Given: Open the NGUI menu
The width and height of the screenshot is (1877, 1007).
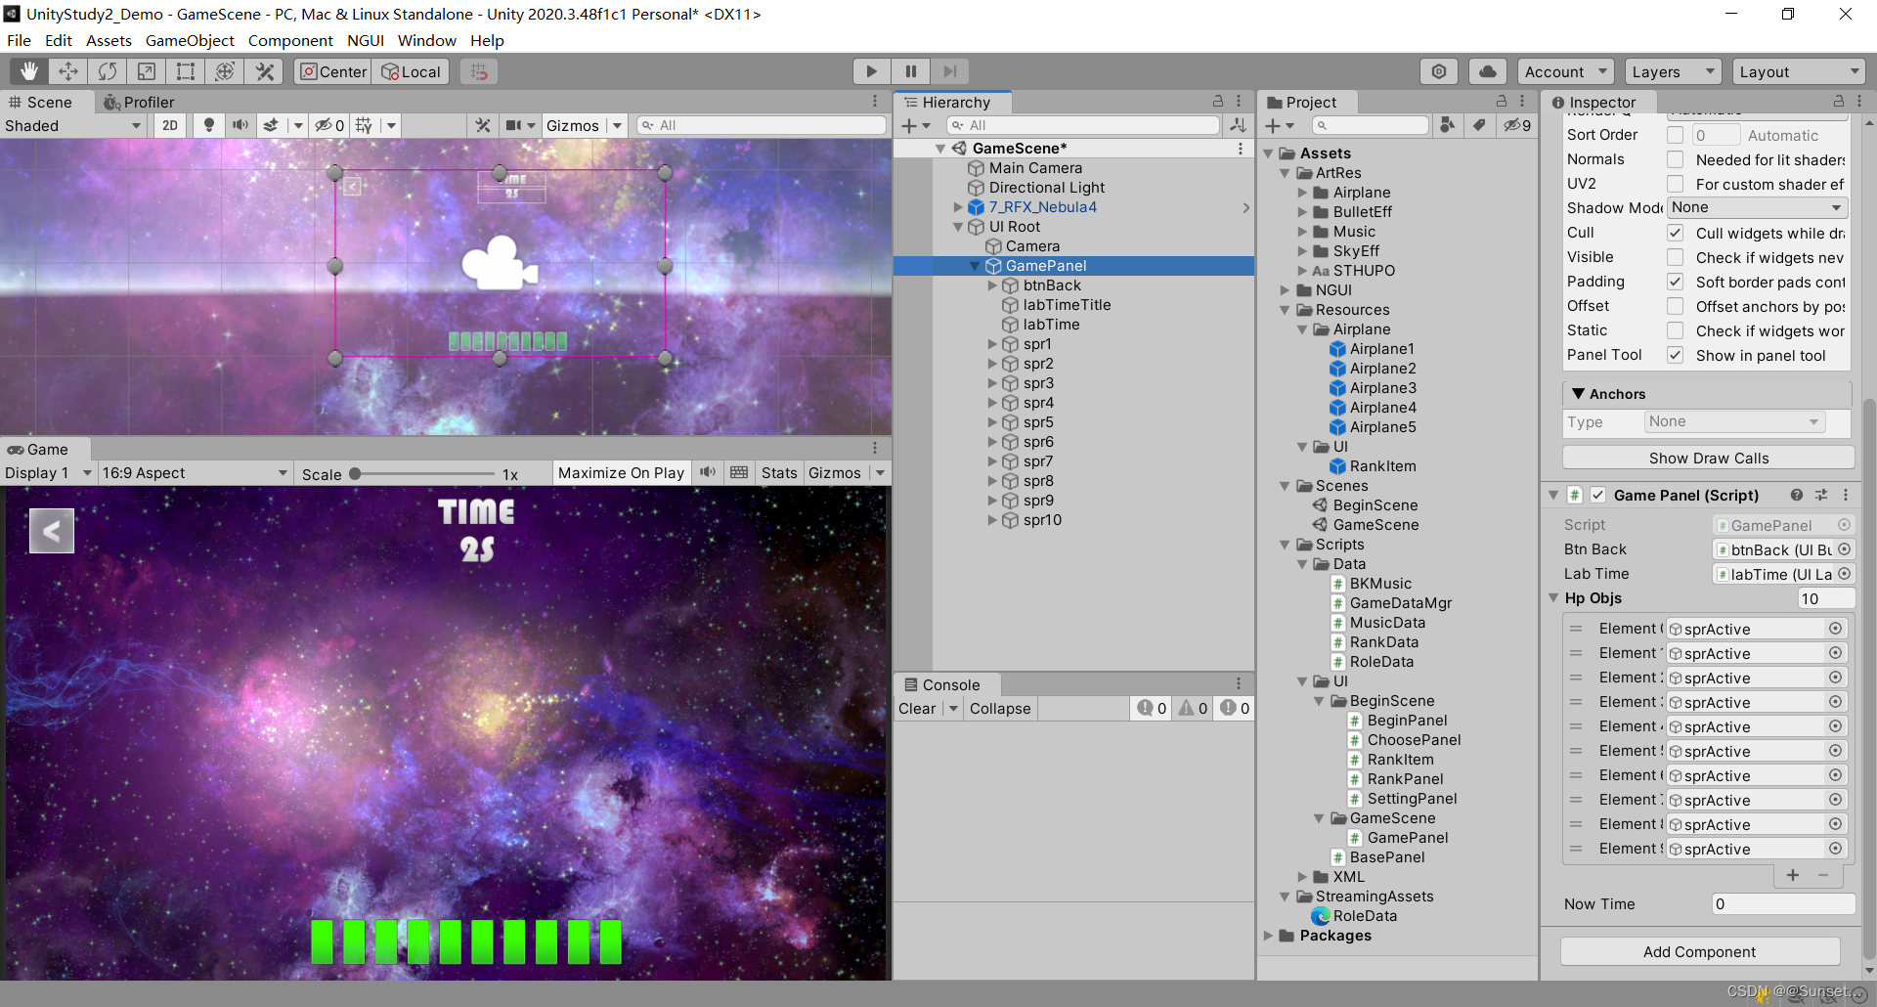Looking at the screenshot, I should point(366,40).
